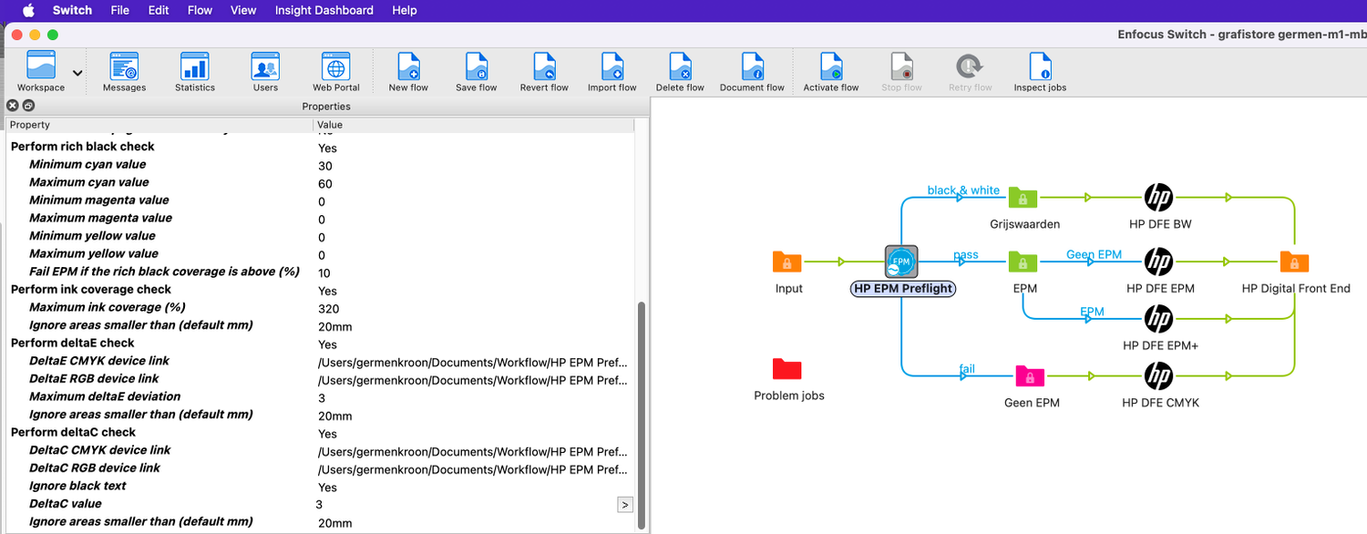The image size is (1367, 534).
Task: Open the Web Portal
Action: point(336,71)
